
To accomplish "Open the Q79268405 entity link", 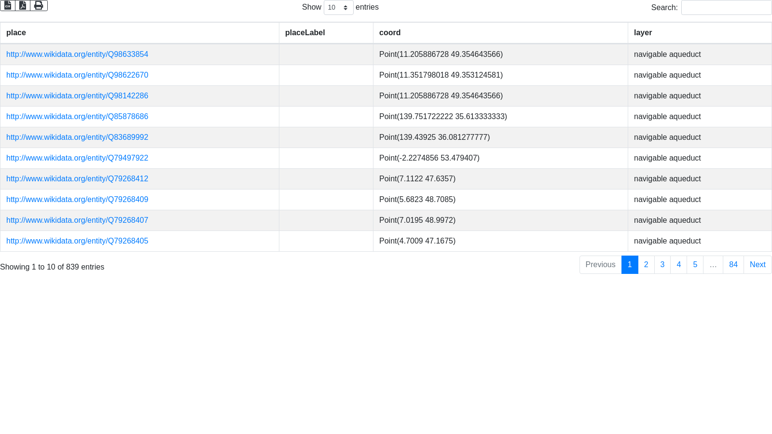I will tap(77, 241).
